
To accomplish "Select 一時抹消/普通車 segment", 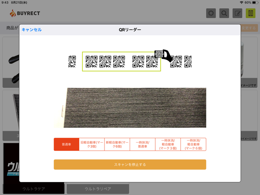I will coord(143,144).
